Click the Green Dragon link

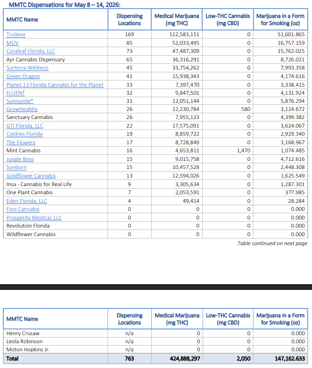(x=23, y=76)
